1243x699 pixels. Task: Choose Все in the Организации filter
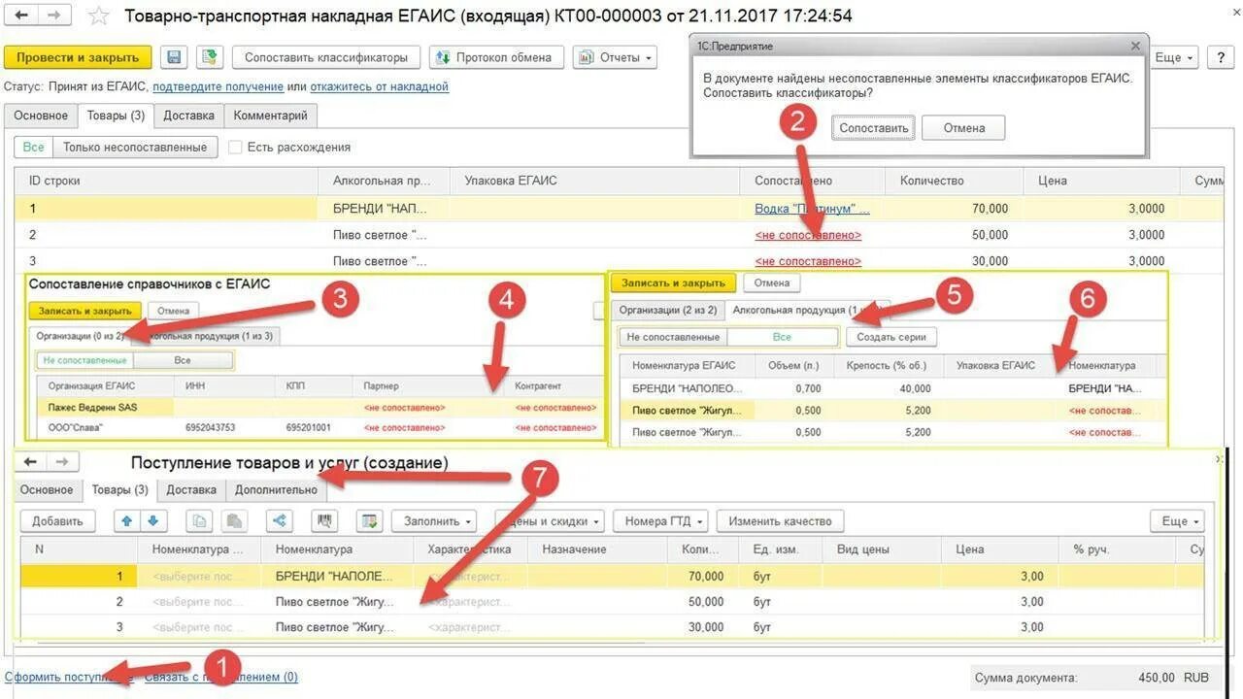[183, 360]
